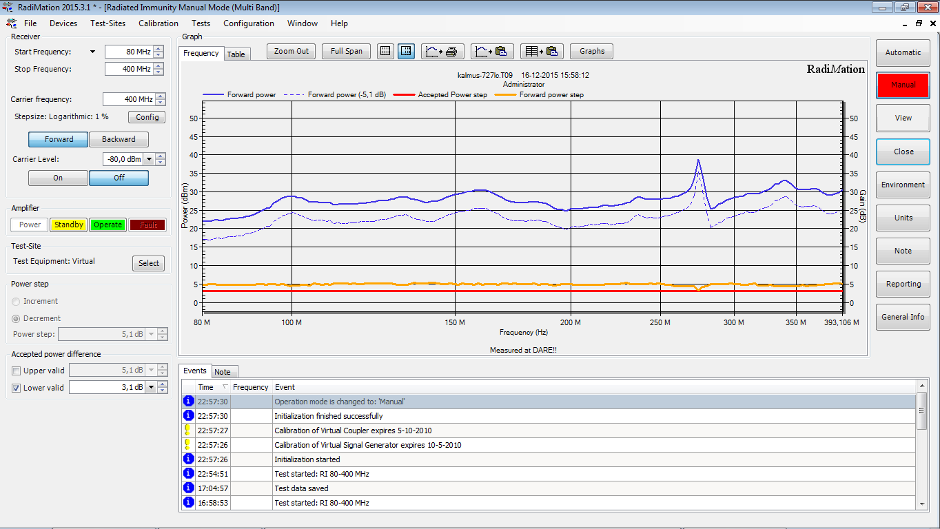Open the Calibration menu

(159, 23)
